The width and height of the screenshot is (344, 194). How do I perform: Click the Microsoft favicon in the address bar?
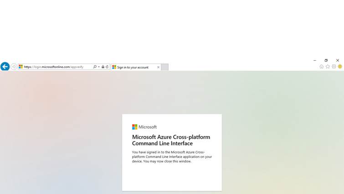click(x=21, y=67)
